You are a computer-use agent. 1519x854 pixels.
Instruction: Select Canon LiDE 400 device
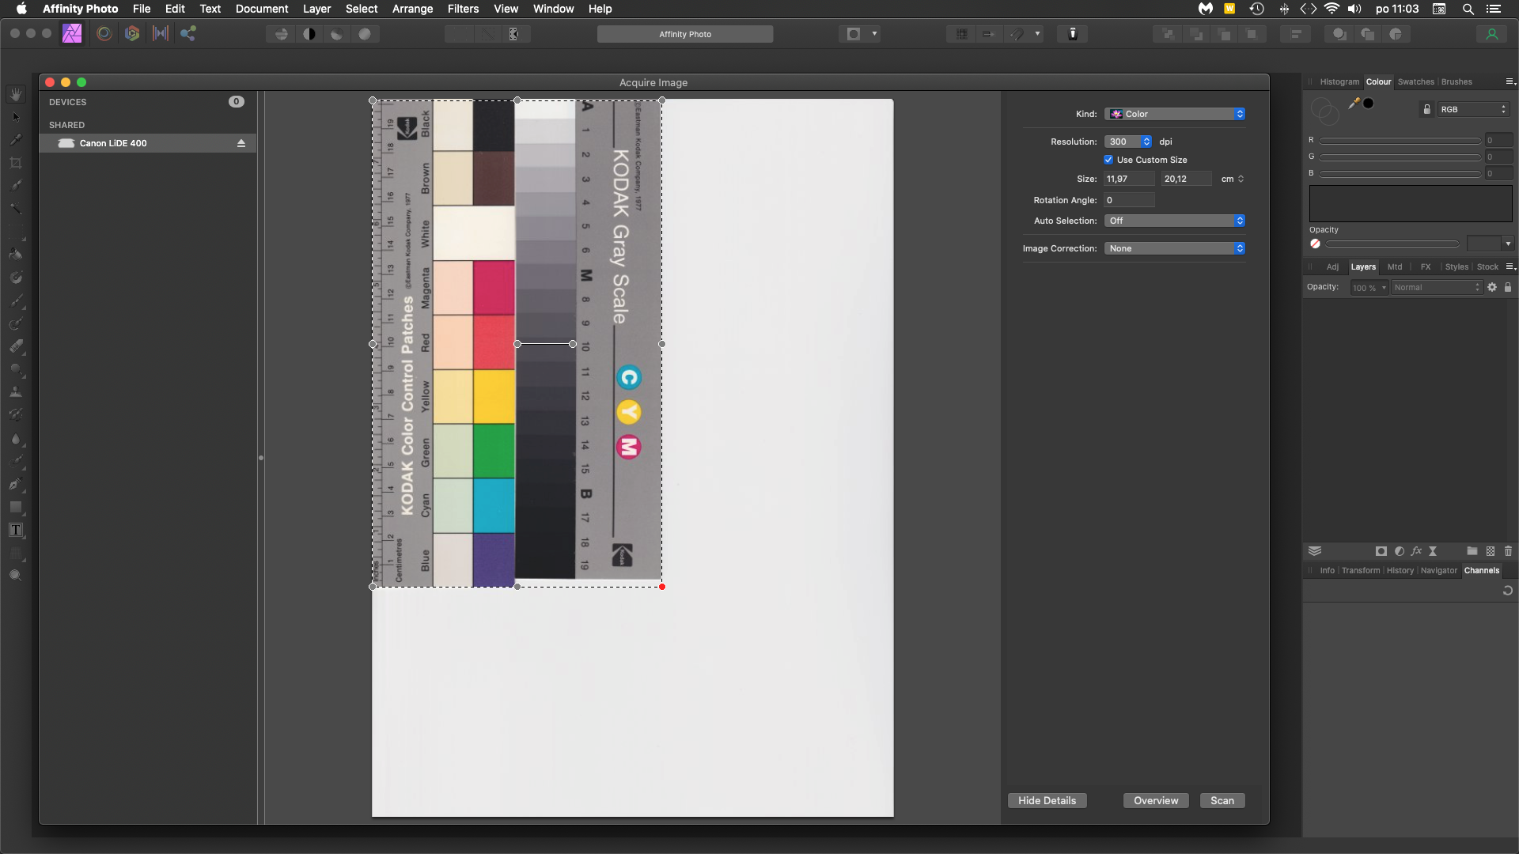click(x=148, y=143)
